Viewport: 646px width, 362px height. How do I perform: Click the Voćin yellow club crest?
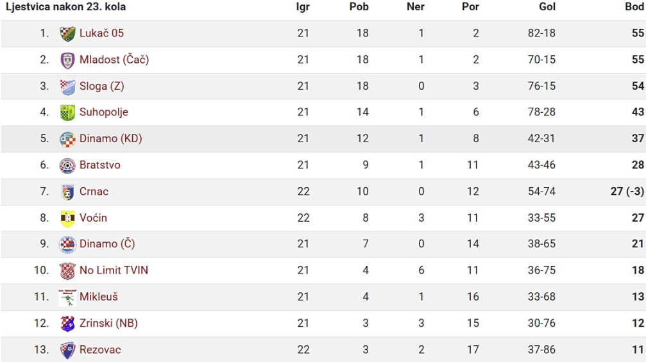pos(67,218)
